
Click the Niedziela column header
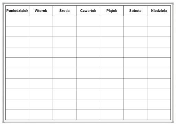click(x=159, y=11)
